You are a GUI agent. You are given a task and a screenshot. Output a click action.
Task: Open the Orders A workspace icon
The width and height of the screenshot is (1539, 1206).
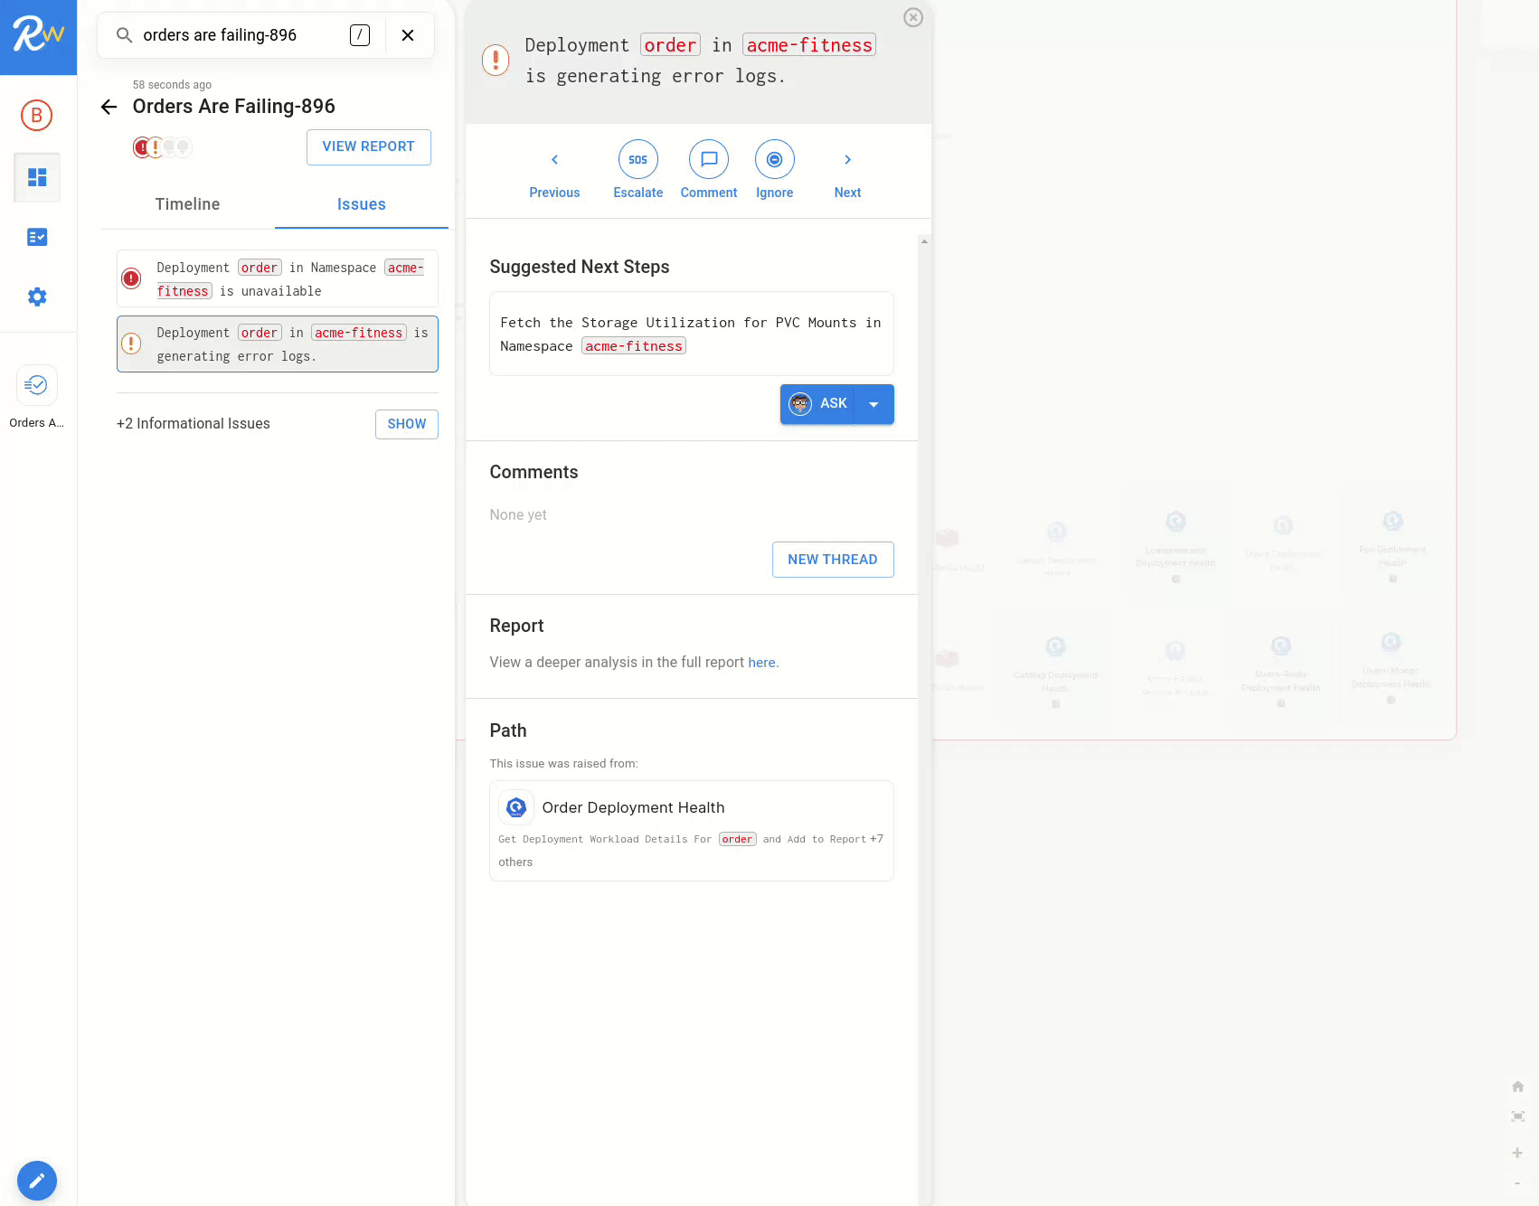coord(37,384)
